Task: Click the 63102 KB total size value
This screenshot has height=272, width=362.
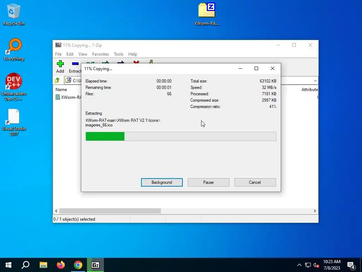Action: coord(268,81)
